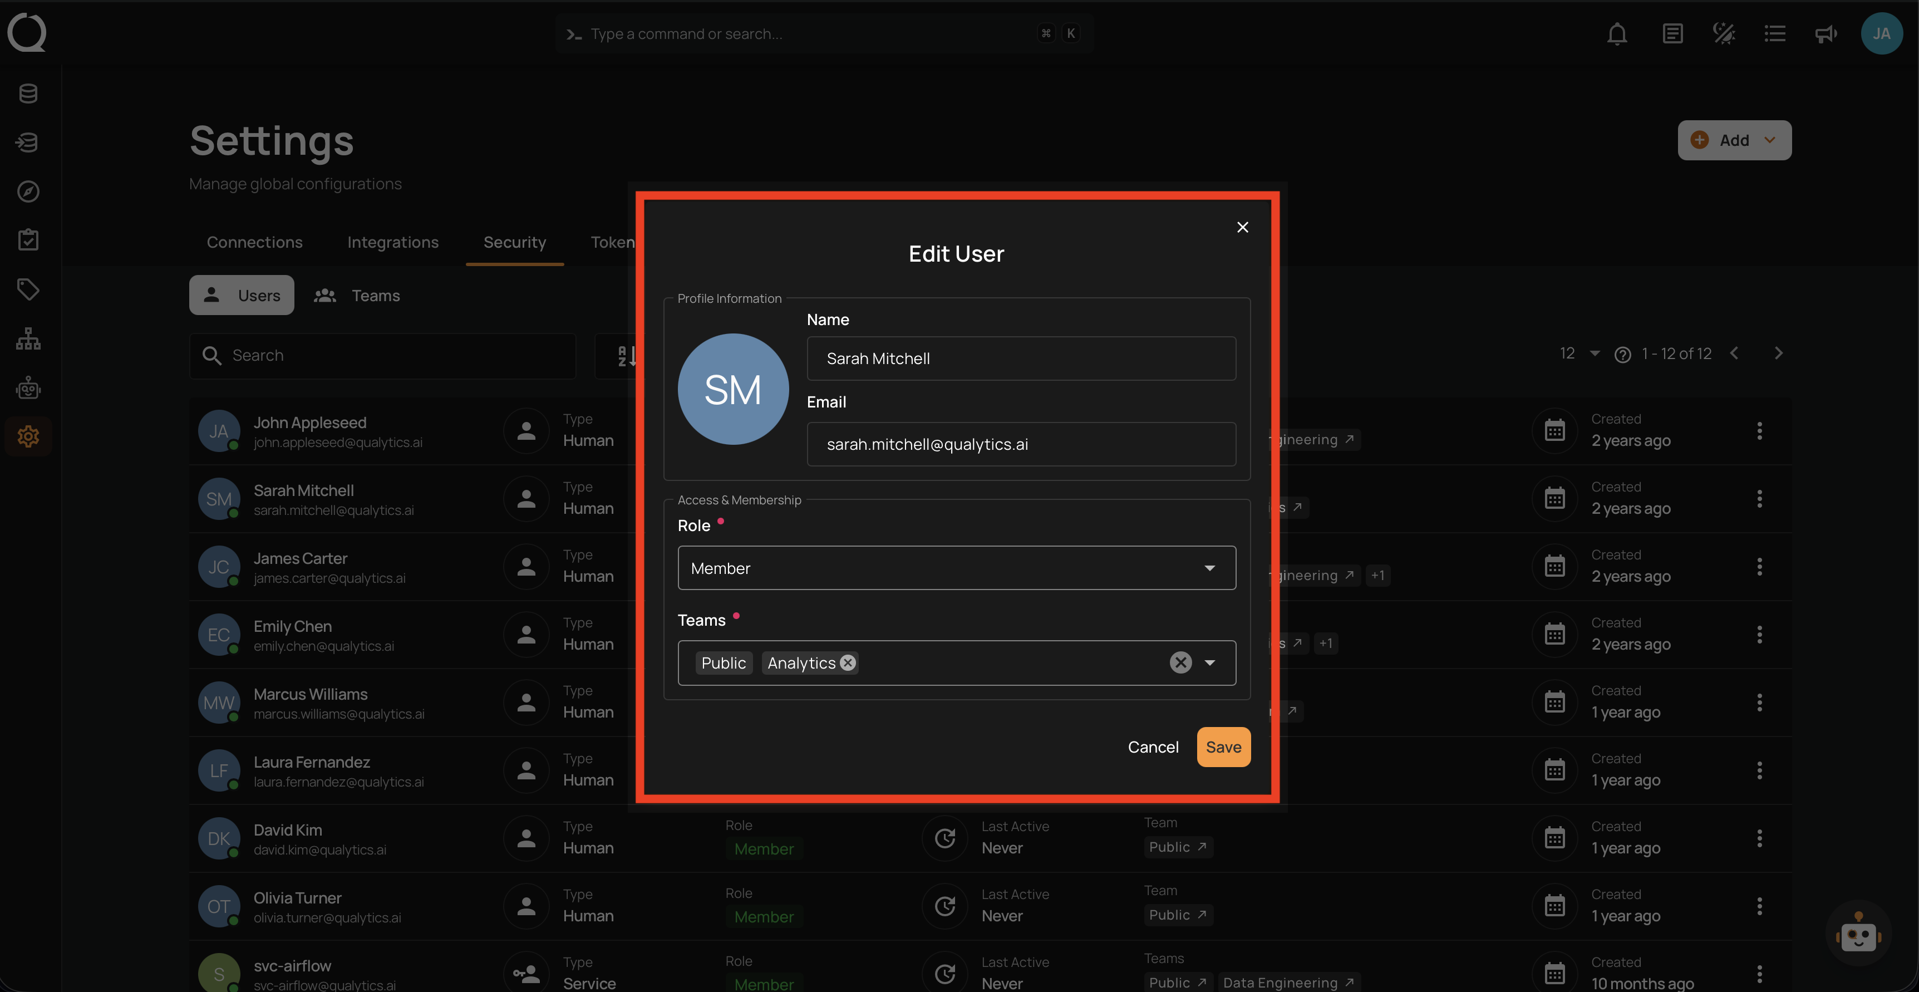Focus the users Search box

[x=382, y=356]
